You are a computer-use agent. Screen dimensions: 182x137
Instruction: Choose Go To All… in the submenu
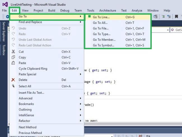pos(118,23)
